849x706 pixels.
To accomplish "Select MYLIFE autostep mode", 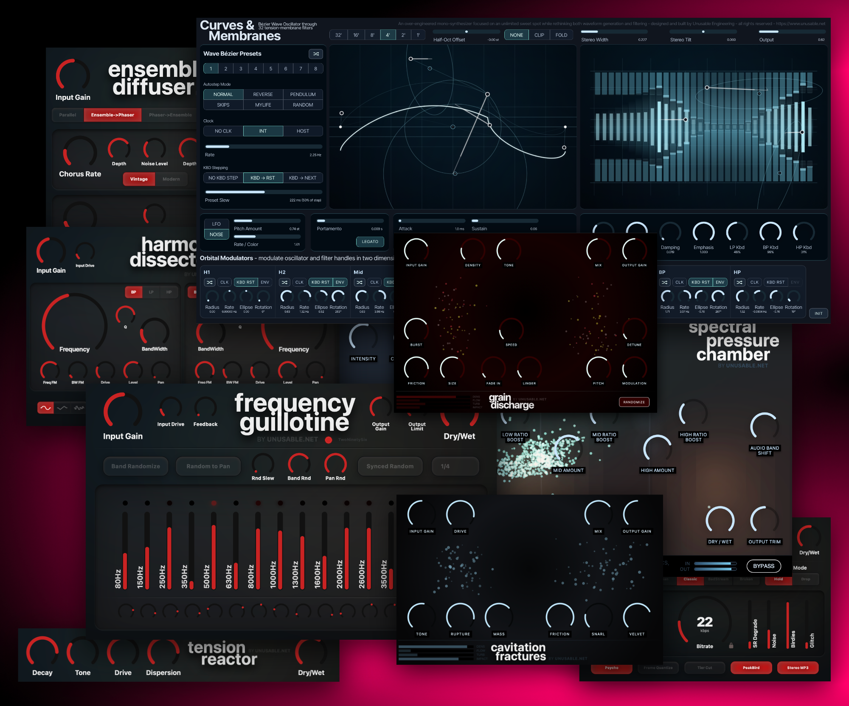I will coord(263,105).
